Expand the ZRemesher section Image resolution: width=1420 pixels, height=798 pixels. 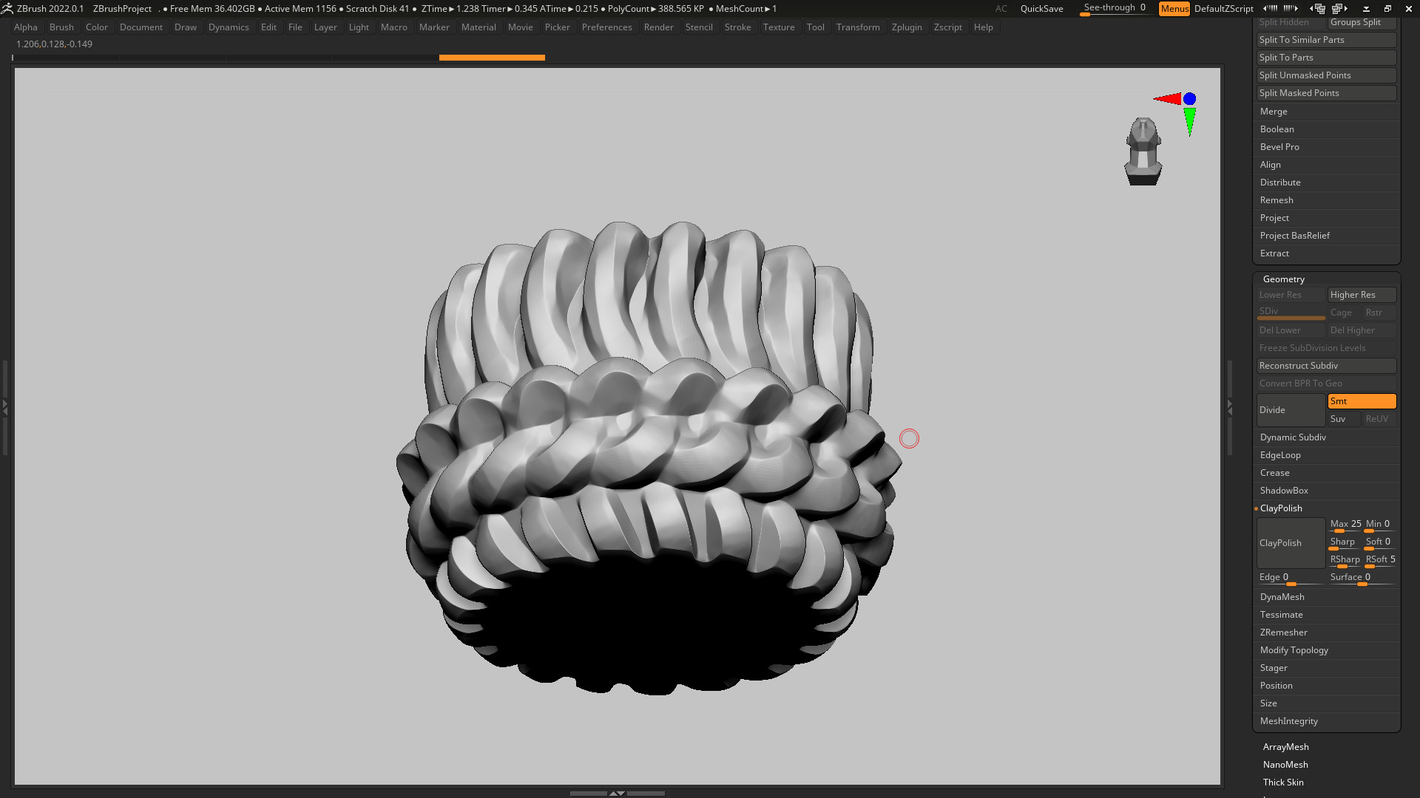point(1283,632)
